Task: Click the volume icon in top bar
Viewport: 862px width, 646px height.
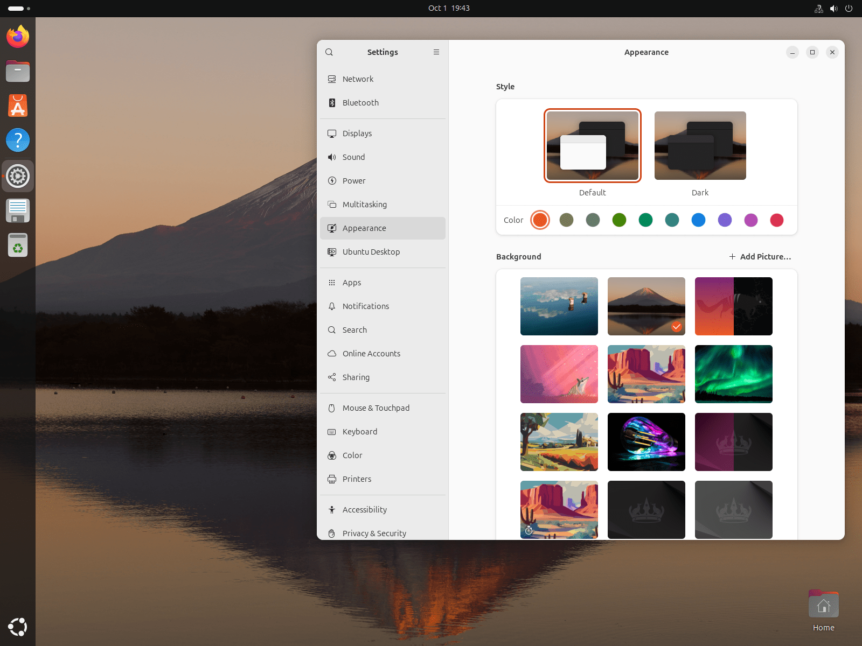Action: [x=833, y=9]
